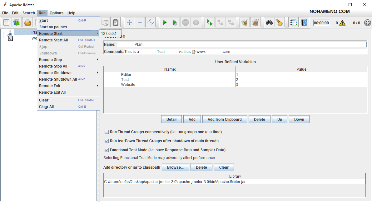
Task: Click the Browse... classpath button
Action: pos(175,167)
